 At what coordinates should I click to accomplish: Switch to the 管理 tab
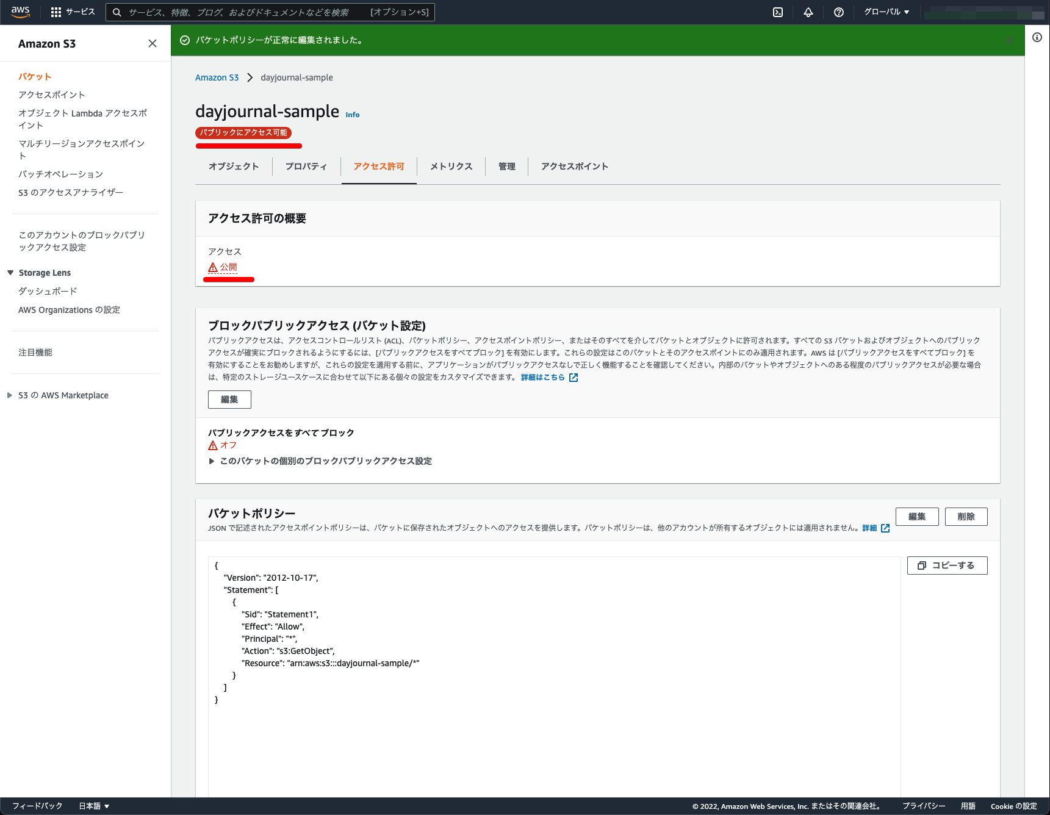[x=506, y=167]
